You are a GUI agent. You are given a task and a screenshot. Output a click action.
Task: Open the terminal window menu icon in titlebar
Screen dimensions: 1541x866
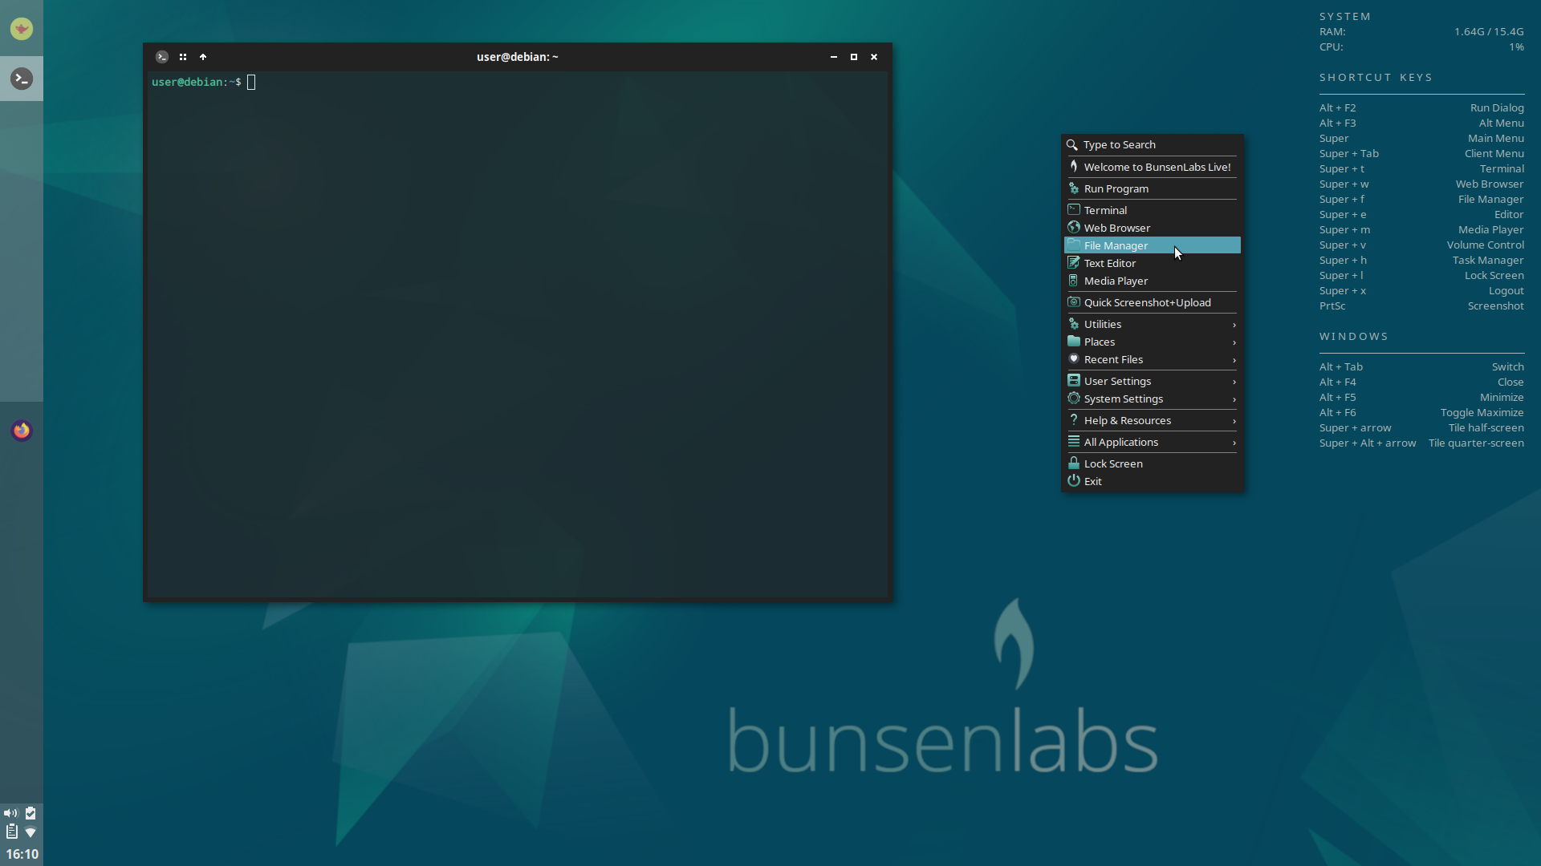point(162,57)
